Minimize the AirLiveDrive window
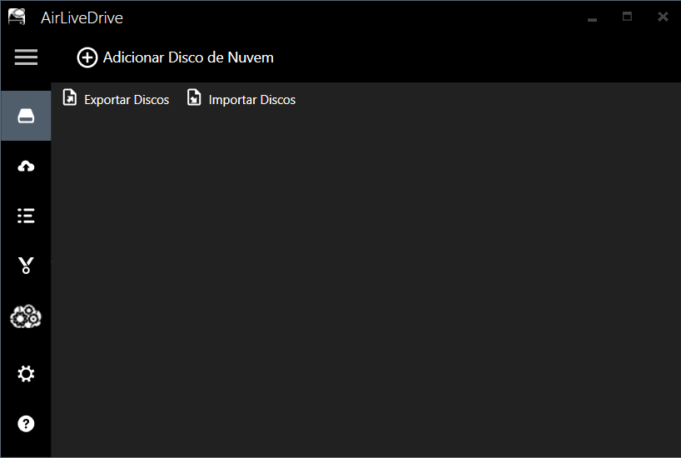The height and width of the screenshot is (458, 681). 592,17
